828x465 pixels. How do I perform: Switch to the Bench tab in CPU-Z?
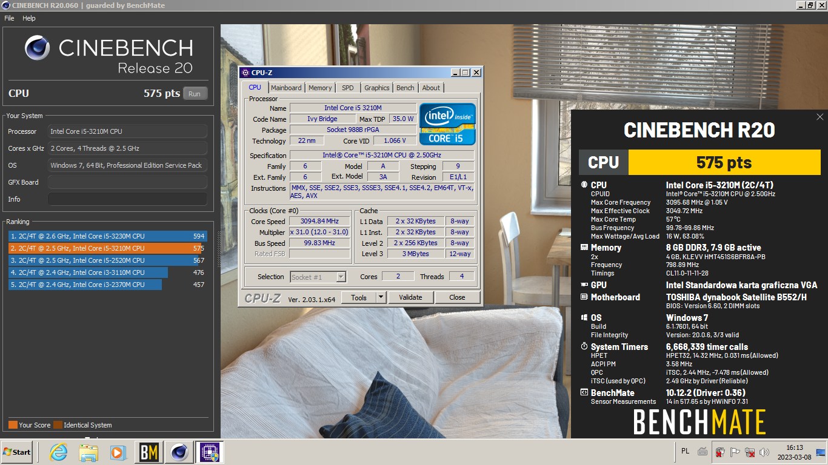click(406, 88)
